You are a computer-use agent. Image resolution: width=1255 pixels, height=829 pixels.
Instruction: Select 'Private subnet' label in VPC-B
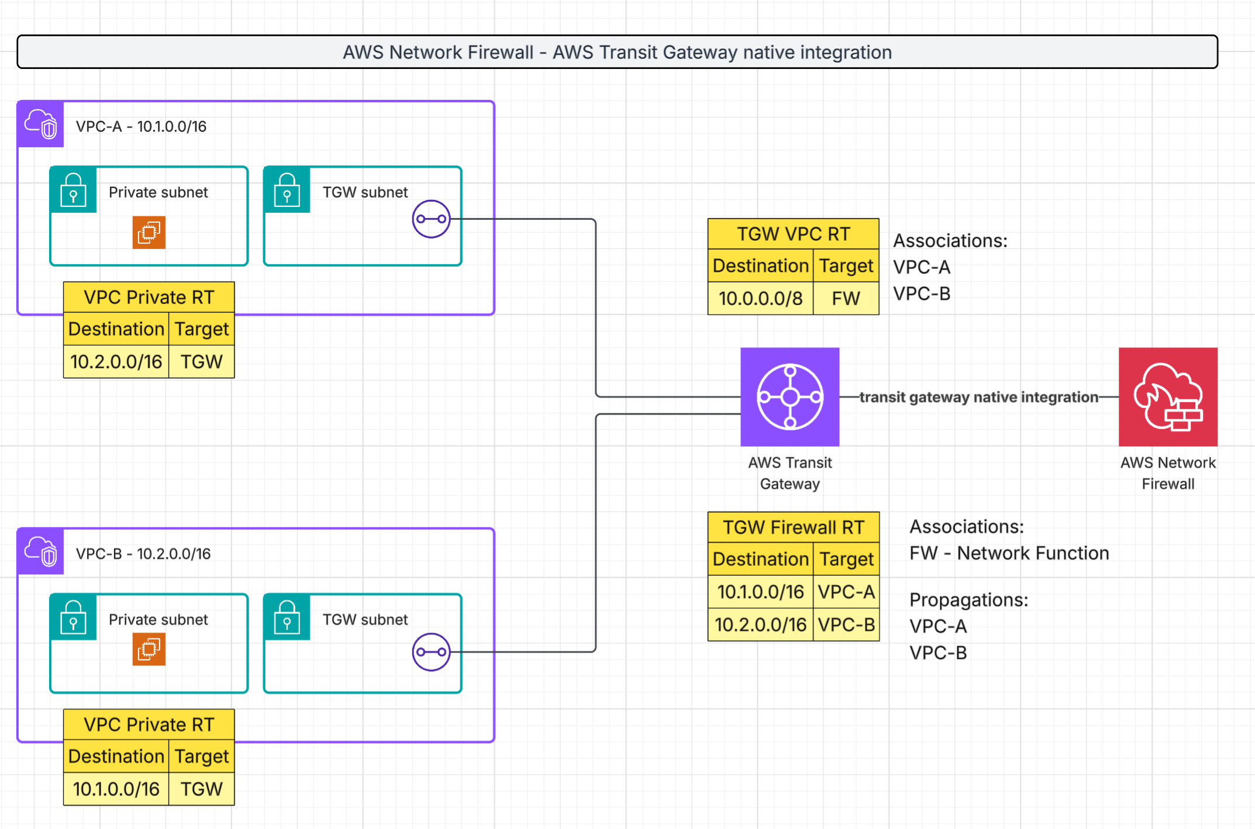click(158, 620)
